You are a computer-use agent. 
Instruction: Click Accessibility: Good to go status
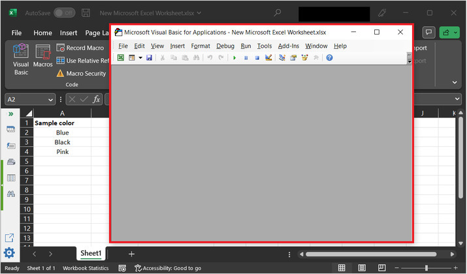168,268
